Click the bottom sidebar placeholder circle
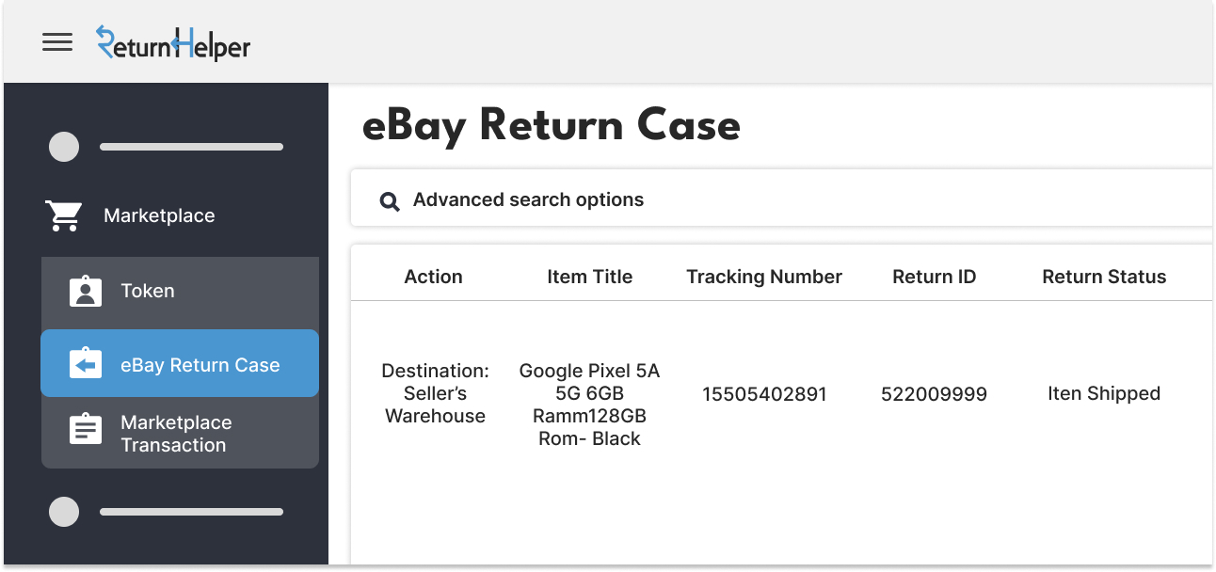 (64, 512)
